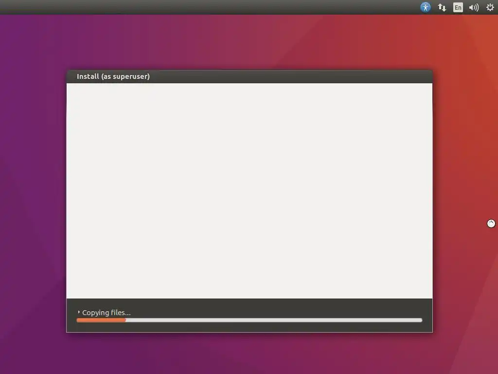Click the installation progress bar
Viewport: 498px width, 374px height.
[x=249, y=320]
